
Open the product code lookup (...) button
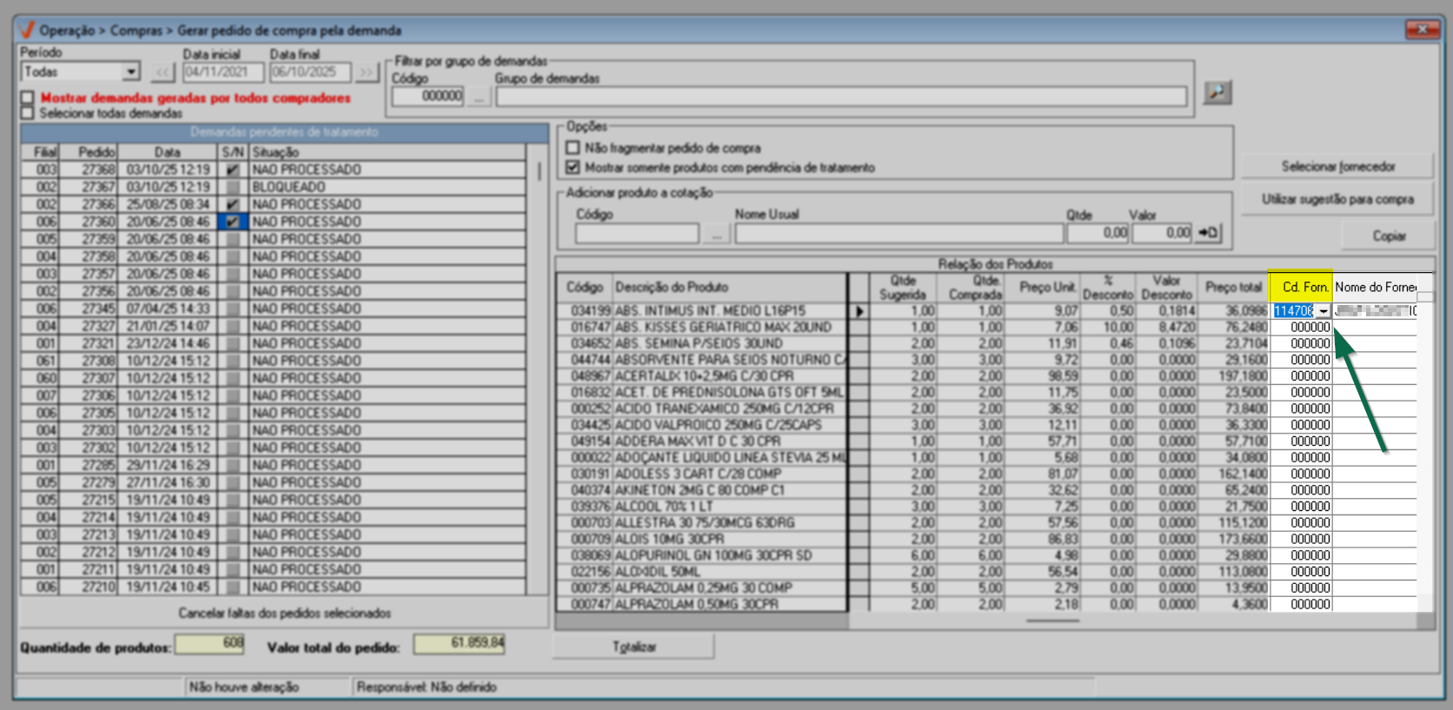(716, 234)
